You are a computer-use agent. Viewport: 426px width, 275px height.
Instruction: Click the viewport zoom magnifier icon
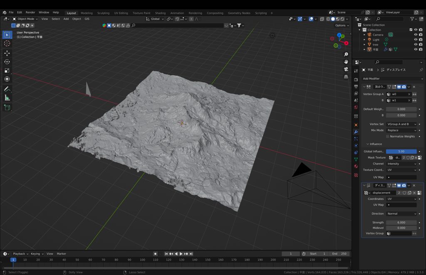point(345,54)
